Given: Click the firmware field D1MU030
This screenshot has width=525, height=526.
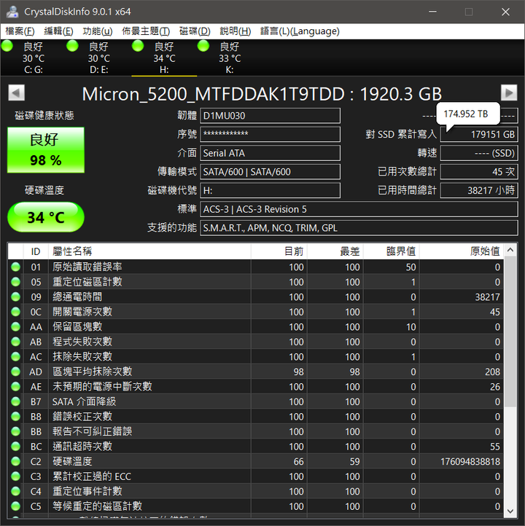Looking at the screenshot, I should tap(271, 116).
